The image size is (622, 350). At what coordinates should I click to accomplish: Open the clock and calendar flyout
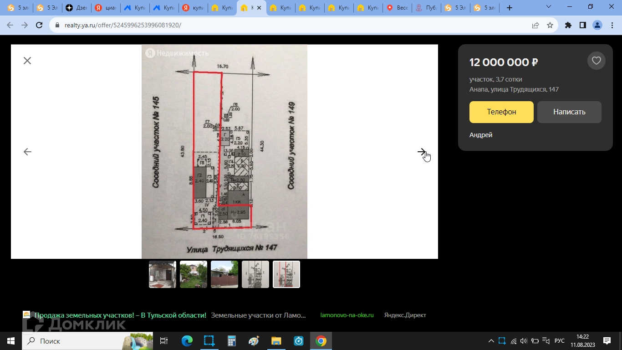coord(583,341)
